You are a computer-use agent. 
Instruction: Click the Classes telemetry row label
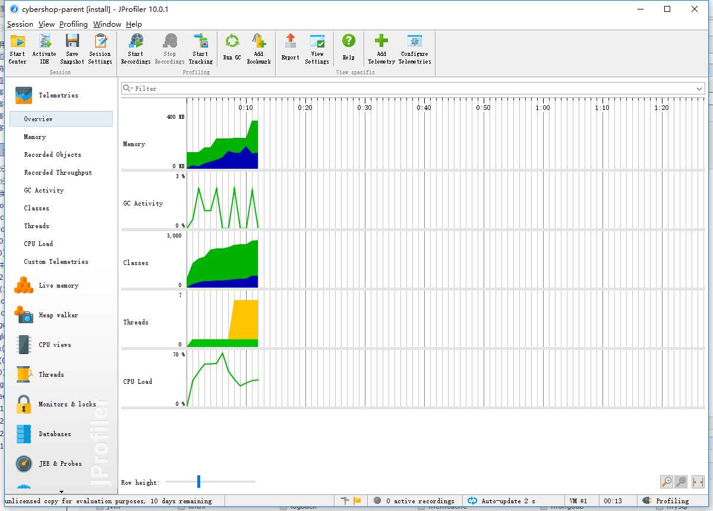coord(135,263)
